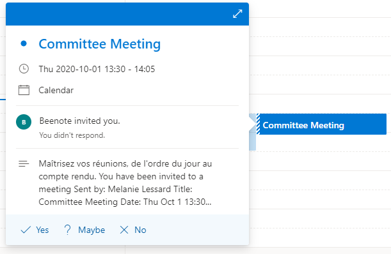Click the Calendar name label

(56, 90)
